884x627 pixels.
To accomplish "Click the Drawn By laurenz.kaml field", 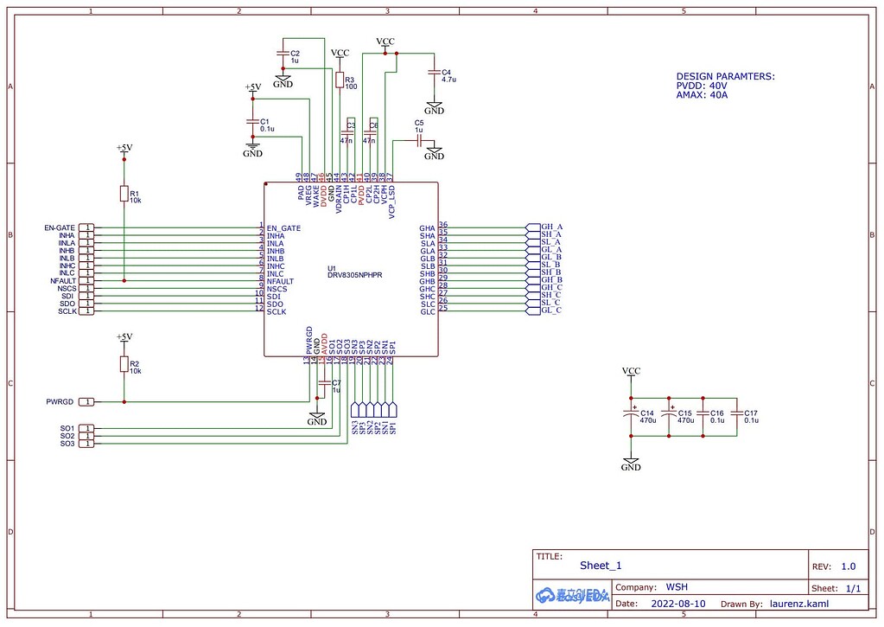I will [x=799, y=604].
